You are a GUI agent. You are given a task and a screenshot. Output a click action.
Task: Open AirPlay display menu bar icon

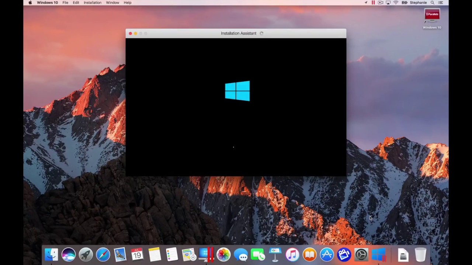tap(388, 3)
